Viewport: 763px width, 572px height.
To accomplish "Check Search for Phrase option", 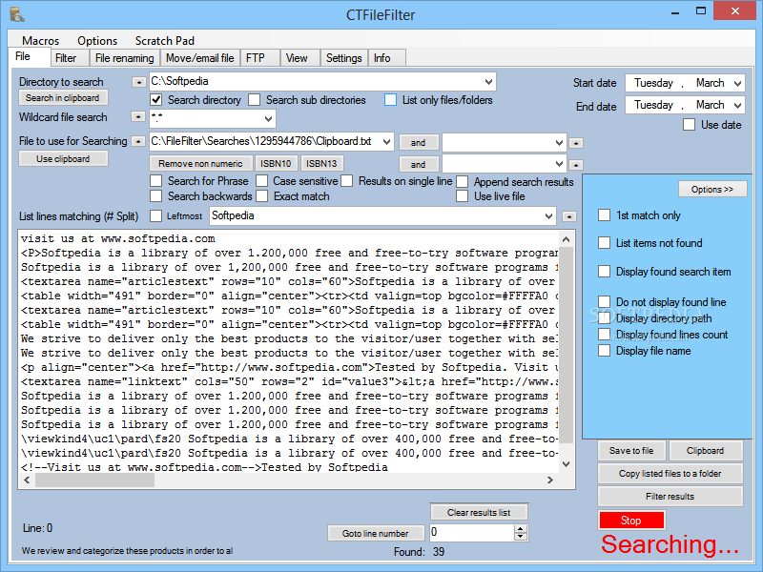I will [156, 181].
